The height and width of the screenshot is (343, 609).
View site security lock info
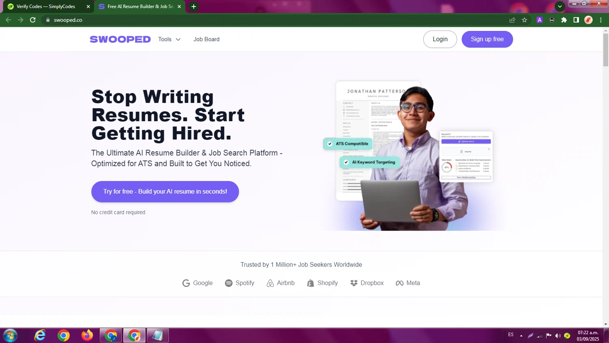tap(48, 20)
